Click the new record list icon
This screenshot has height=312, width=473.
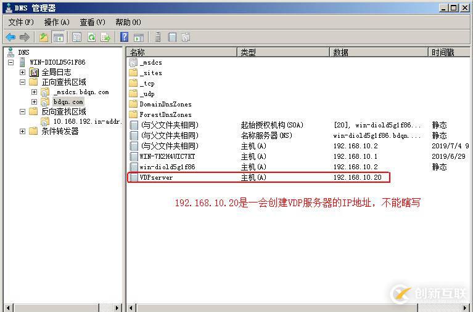point(172,38)
